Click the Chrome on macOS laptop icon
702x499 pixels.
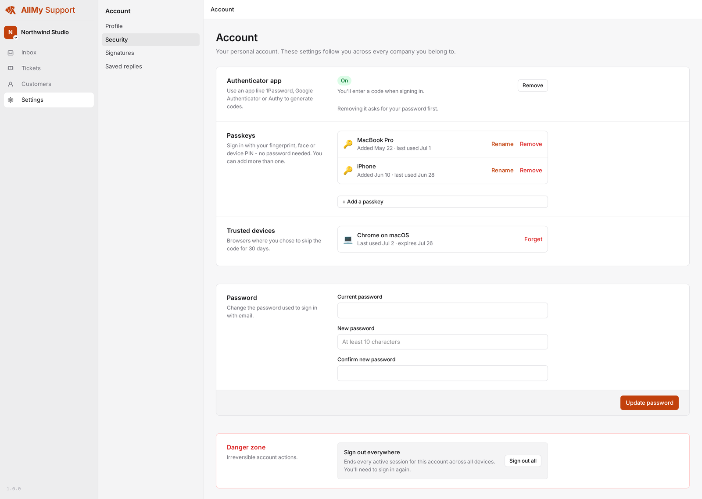click(x=348, y=239)
